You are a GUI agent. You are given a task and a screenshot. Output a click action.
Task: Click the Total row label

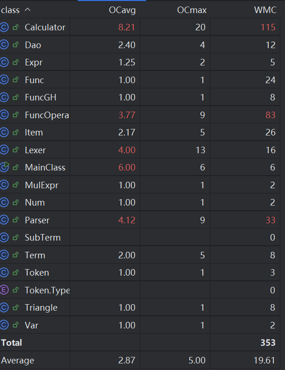pyautogui.click(x=12, y=342)
